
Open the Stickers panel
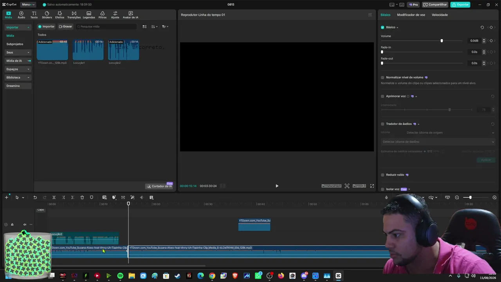pyautogui.click(x=47, y=15)
